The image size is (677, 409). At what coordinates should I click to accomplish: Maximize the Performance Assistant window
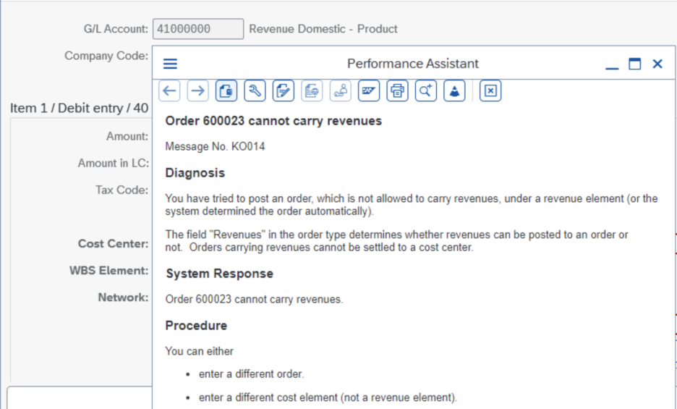coord(635,64)
